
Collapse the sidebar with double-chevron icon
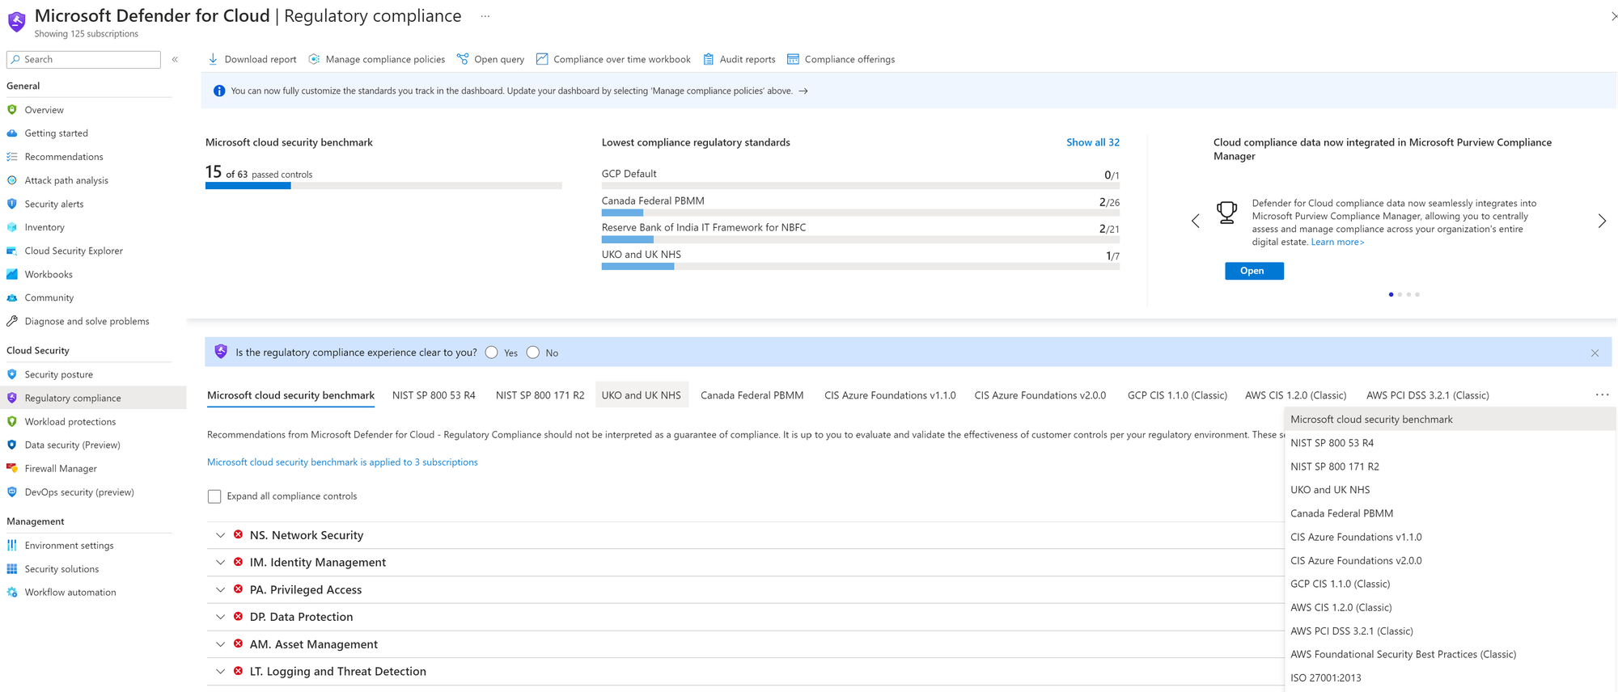tap(175, 59)
